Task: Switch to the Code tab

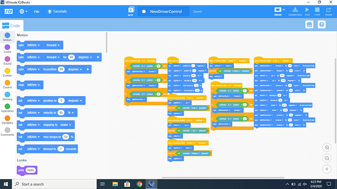Action: [12, 25]
